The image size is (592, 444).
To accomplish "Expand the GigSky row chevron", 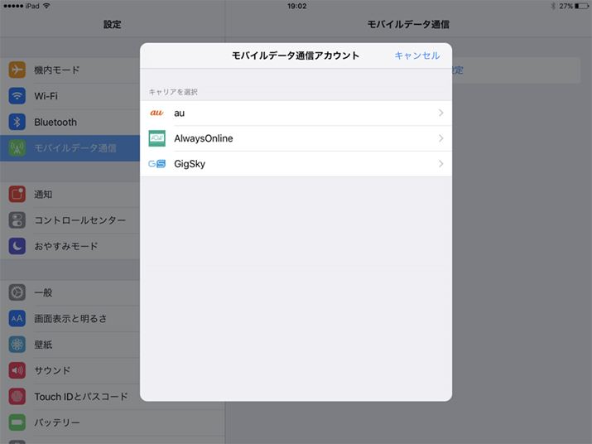I will pyautogui.click(x=440, y=164).
